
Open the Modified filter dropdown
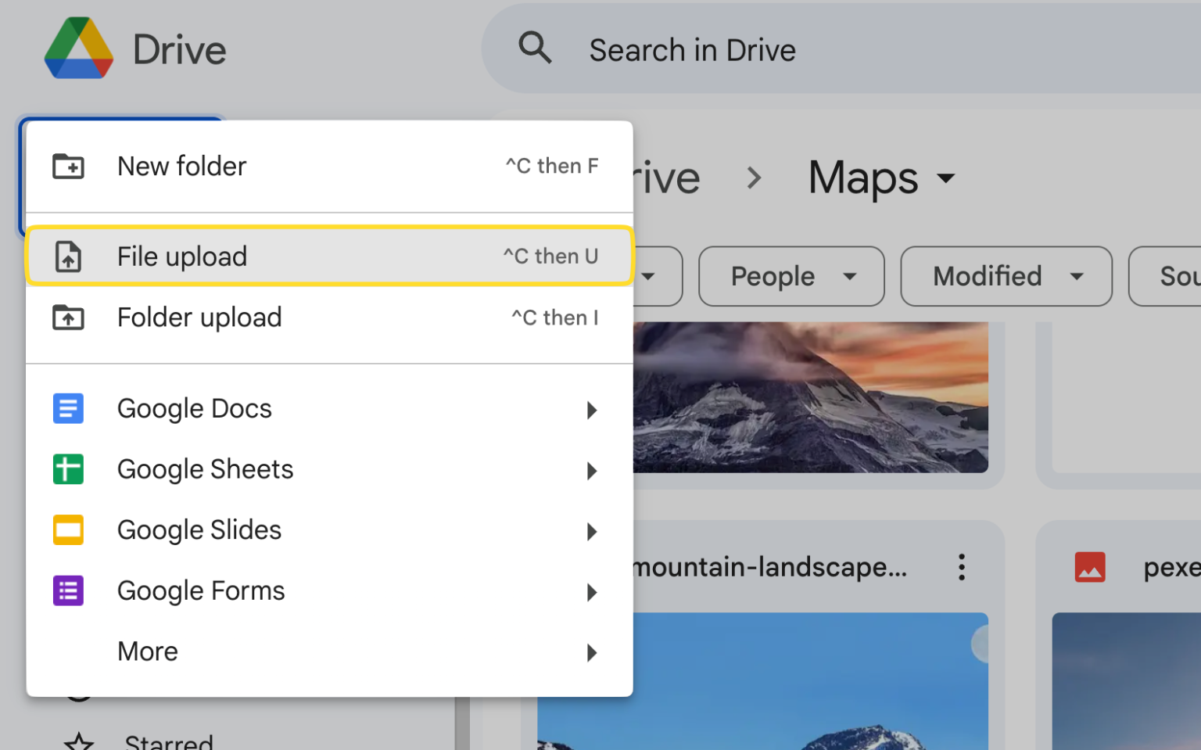point(1006,276)
